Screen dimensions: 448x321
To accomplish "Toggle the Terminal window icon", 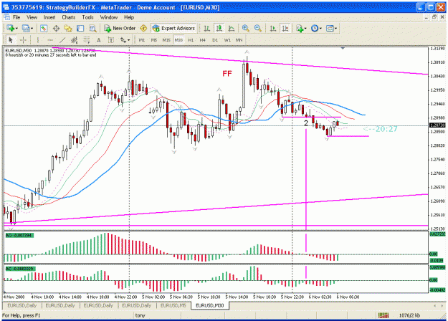I will point(80,28).
